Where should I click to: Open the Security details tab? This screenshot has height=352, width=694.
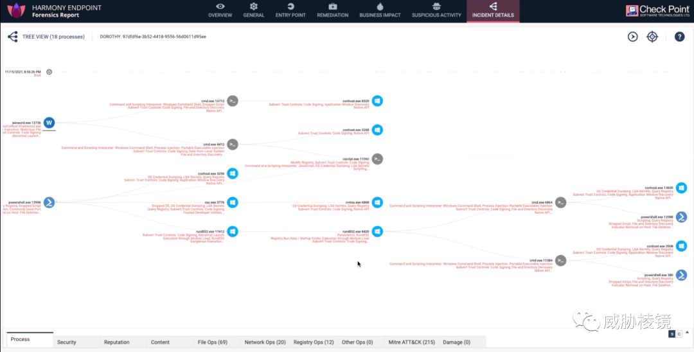pyautogui.click(x=77, y=342)
